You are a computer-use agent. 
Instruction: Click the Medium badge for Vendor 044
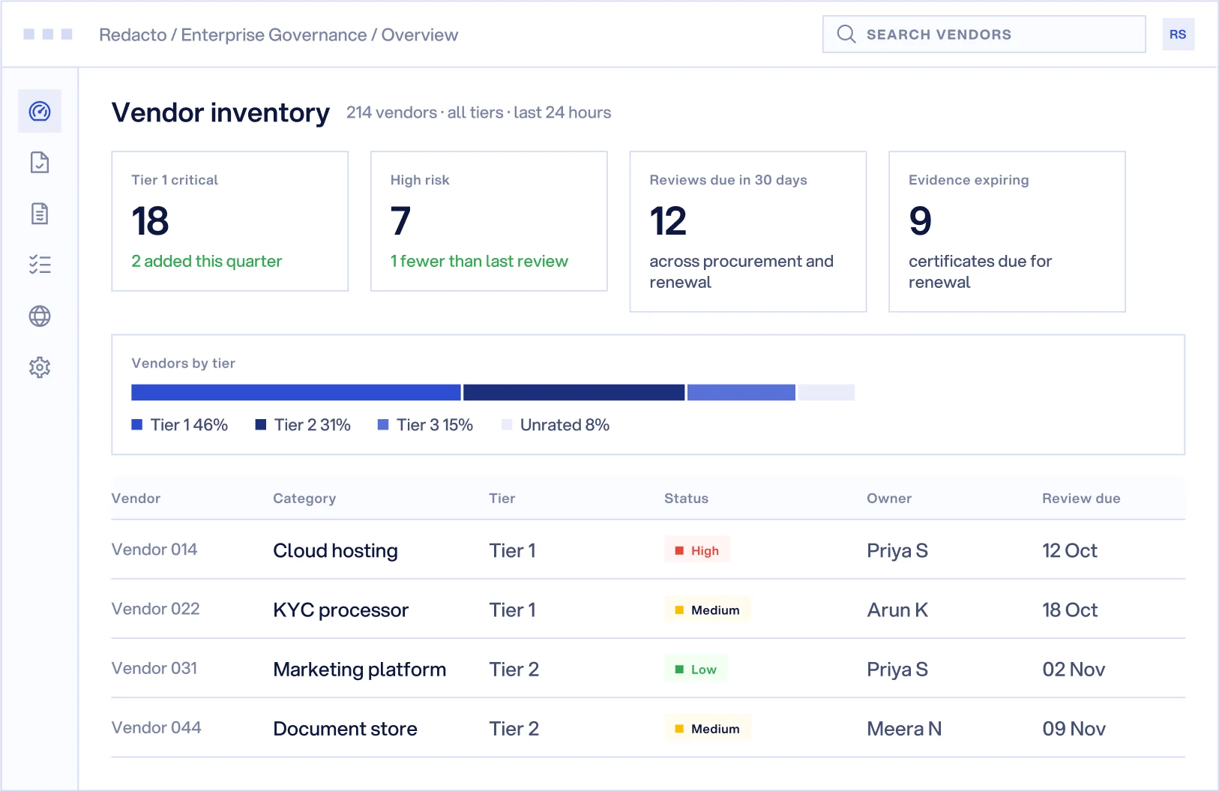[x=708, y=729]
